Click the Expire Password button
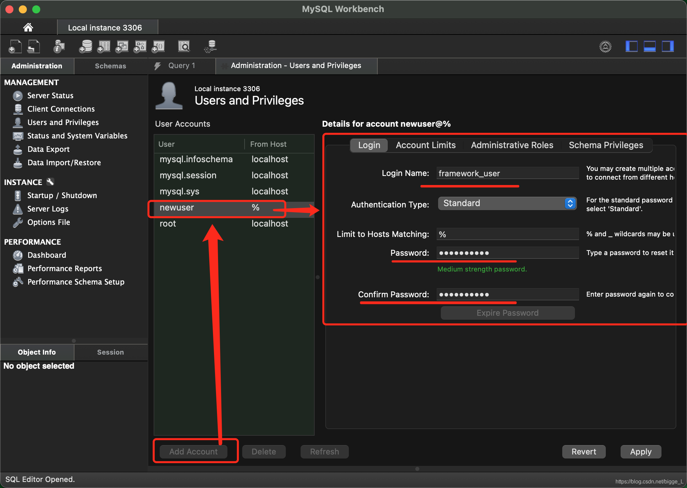687x488 pixels. (x=508, y=313)
